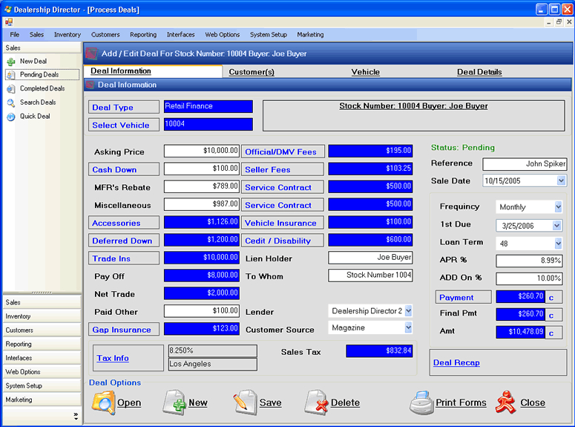Open the Loan Term dropdown

click(558, 243)
